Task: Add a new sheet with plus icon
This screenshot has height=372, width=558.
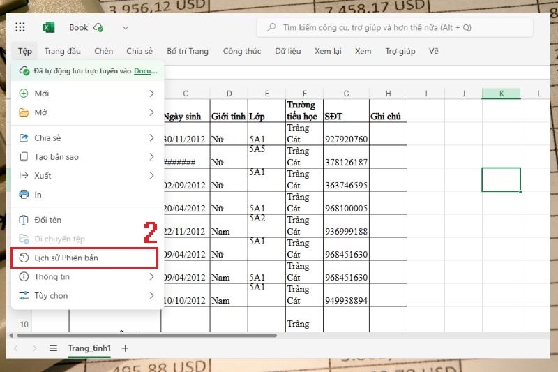Action: (x=125, y=348)
